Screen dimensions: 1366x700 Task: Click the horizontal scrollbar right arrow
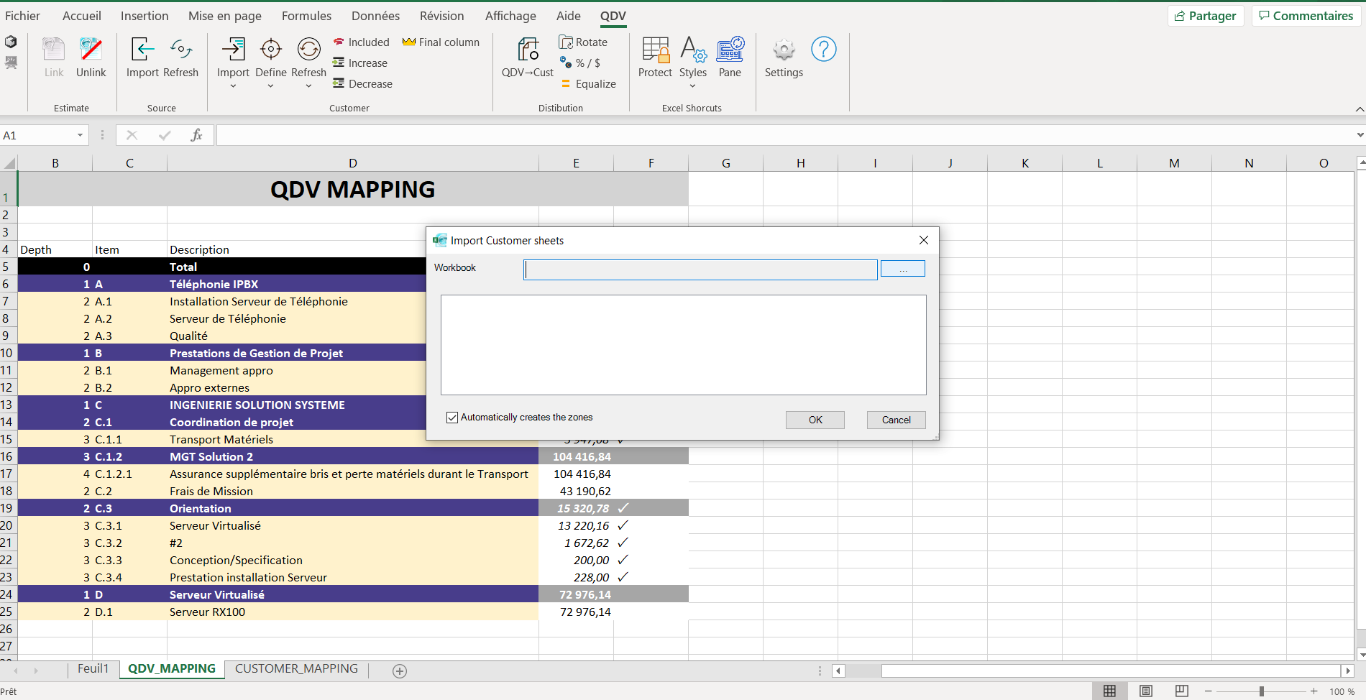tap(1348, 671)
